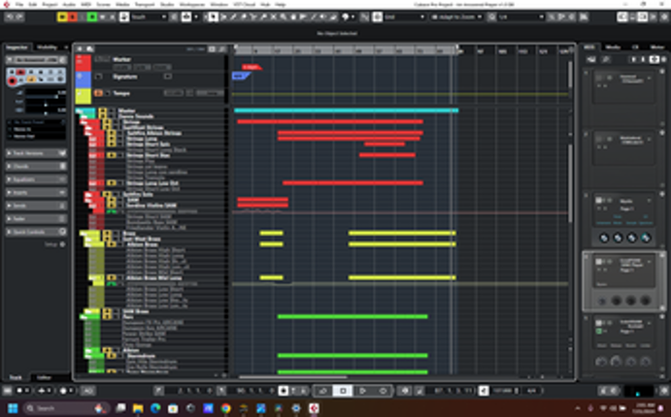Image resolution: width=671 pixels, height=417 pixels.
Task: Click the green R read-automation button in toolbar
Action: 92,17
